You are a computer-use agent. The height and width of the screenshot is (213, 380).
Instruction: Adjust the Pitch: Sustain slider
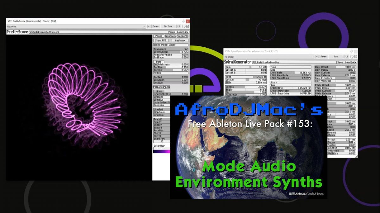[335, 91]
